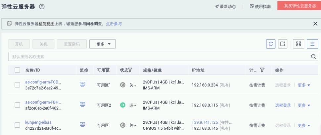Tick checkbox for as-config-arm-FBH server
The image size is (321, 135).
pos(17,105)
